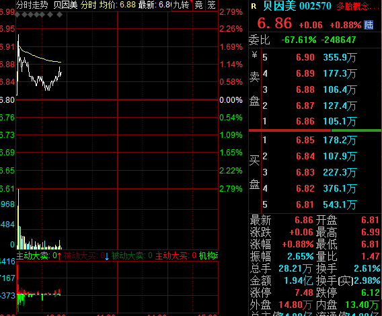The width and height of the screenshot is (382, 316).
Task: Click the red-green buy/sell ratio bar
Action: coord(315,130)
